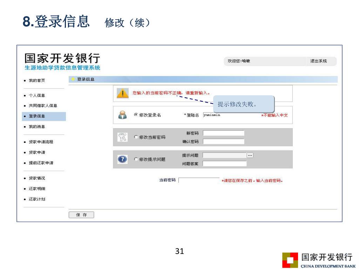359x269 pixels.
Task: Open 贷款情况 in the sidebar
Action: point(37,178)
